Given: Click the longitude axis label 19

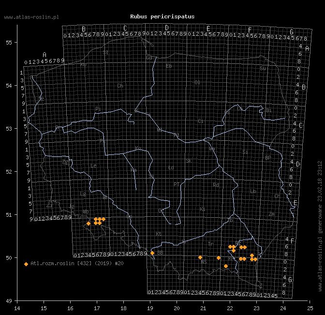Looking at the screenshot, I should tap(150, 308).
